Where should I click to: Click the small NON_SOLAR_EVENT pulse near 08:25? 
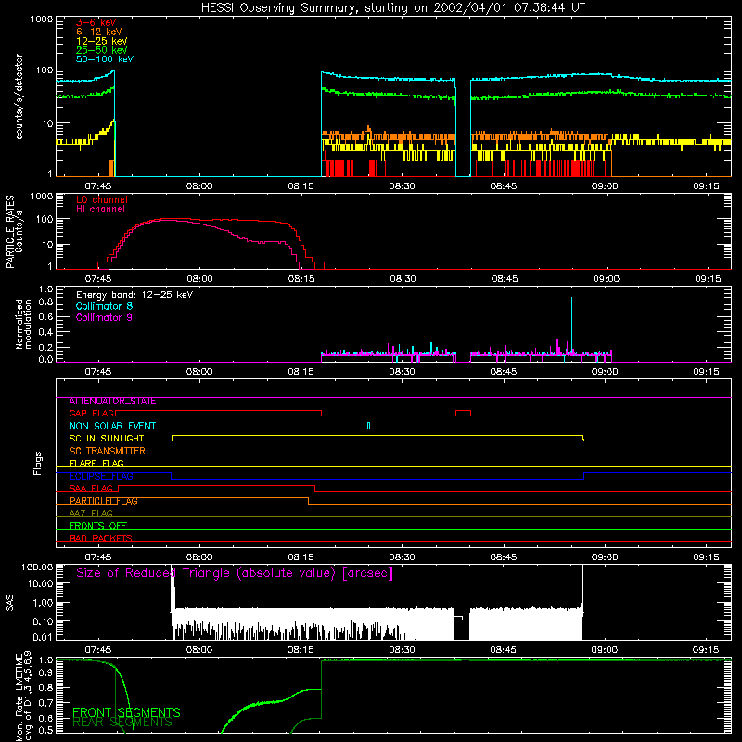[x=368, y=426]
